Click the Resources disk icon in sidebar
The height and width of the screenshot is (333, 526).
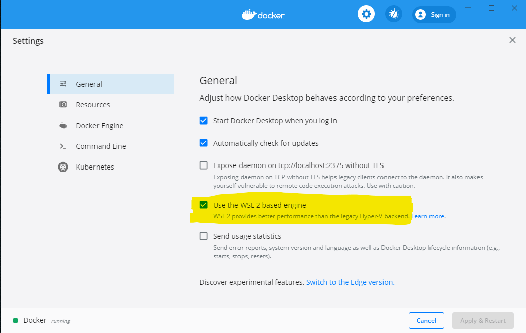tap(63, 104)
